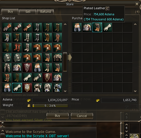Image resolution: width=141 pixels, height=138 pixels.
Task: Click shop list scroll up arrow
Action: pyautogui.click(x=65, y=24)
